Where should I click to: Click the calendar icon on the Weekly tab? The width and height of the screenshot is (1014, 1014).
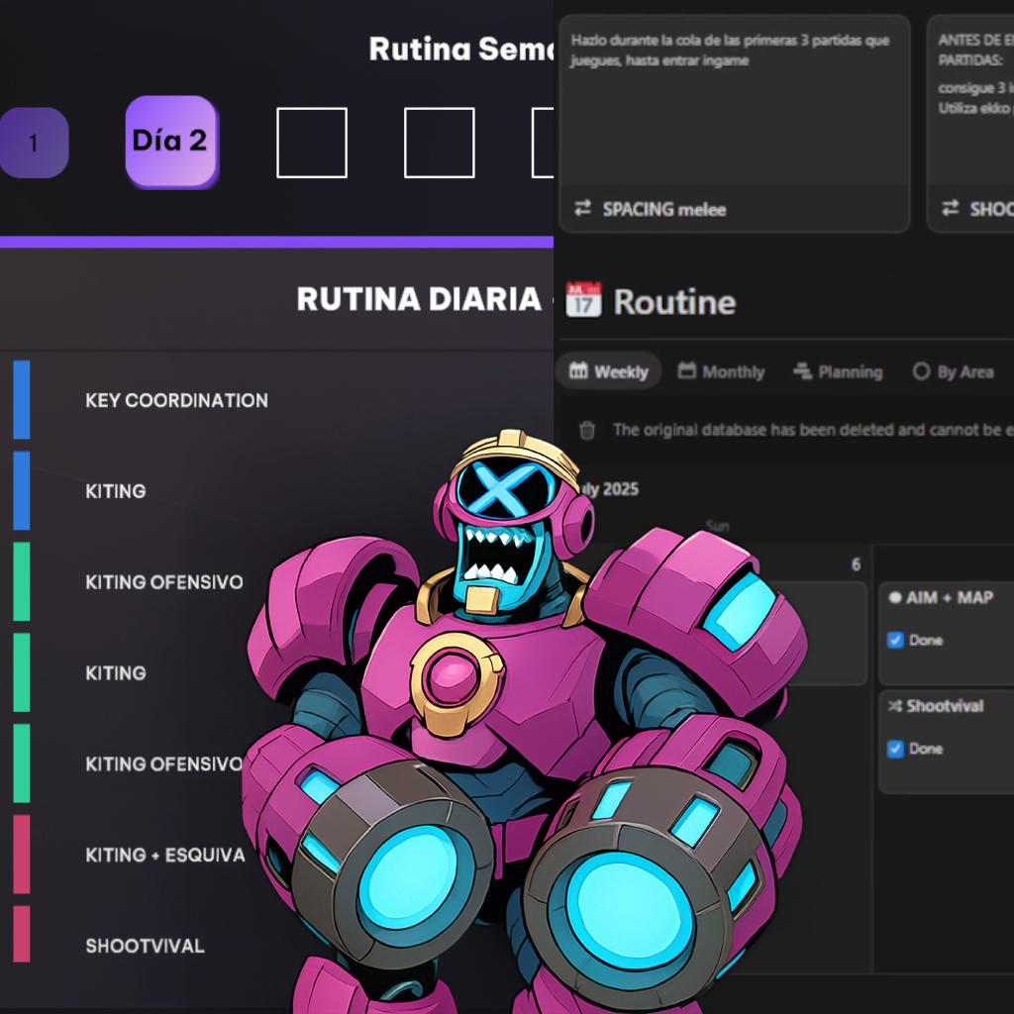[x=578, y=371]
